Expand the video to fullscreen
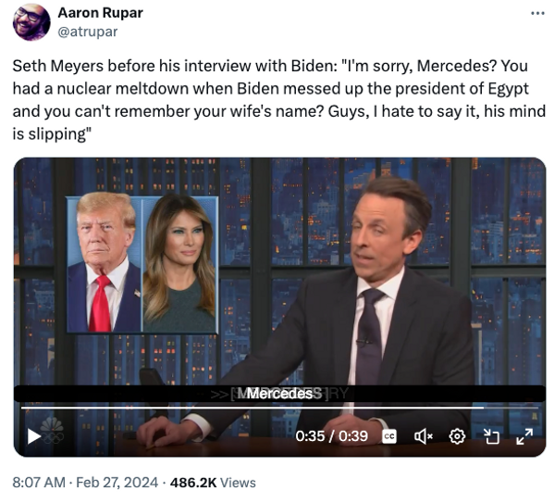Image resolution: width=555 pixels, height=504 pixels. 524,436
